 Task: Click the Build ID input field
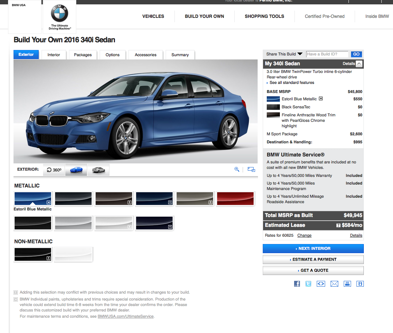pos(327,54)
